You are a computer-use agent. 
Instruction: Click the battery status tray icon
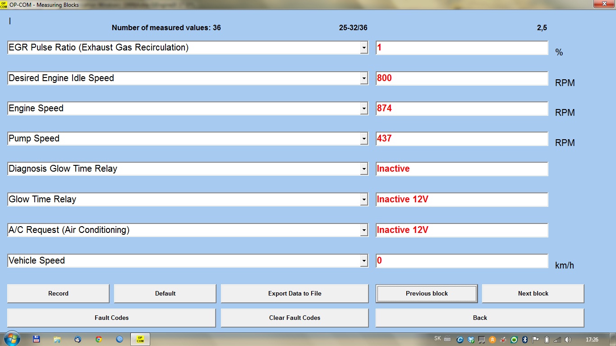tap(547, 340)
